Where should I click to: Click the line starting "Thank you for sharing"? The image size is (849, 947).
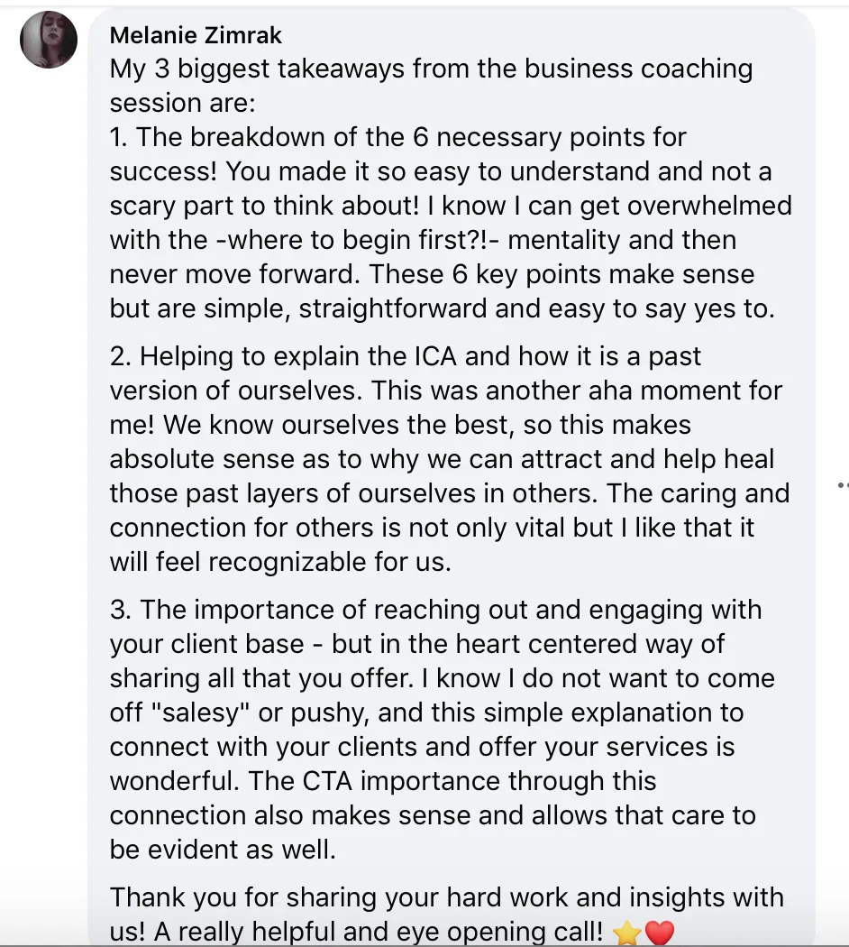(x=446, y=898)
